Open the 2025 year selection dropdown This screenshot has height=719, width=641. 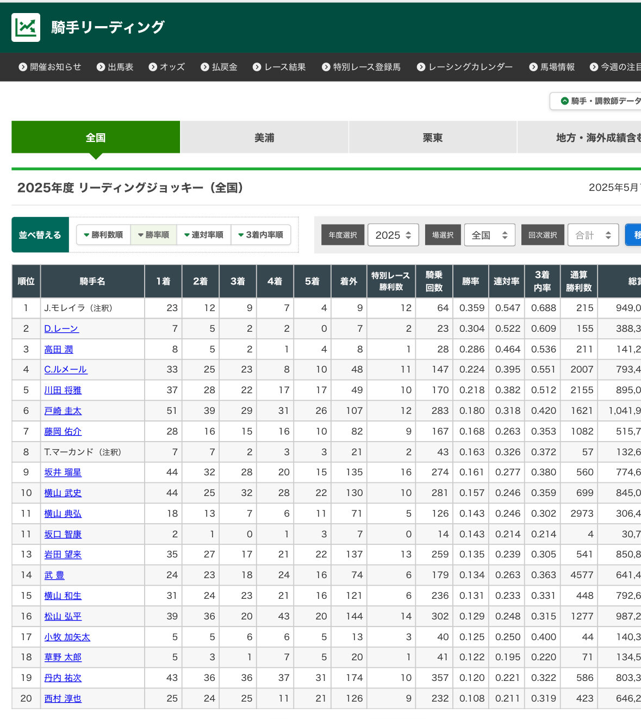(x=393, y=235)
